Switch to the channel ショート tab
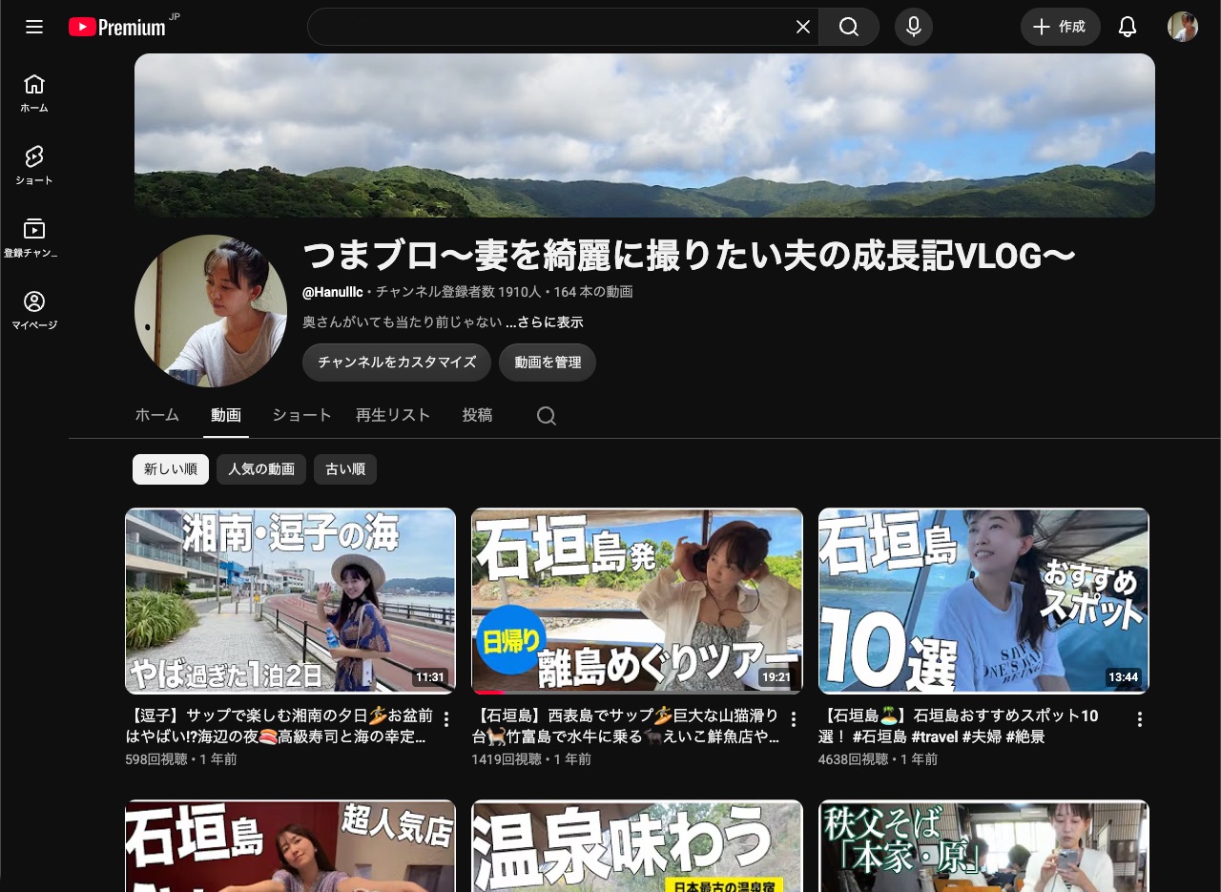The width and height of the screenshot is (1221, 892). point(302,415)
